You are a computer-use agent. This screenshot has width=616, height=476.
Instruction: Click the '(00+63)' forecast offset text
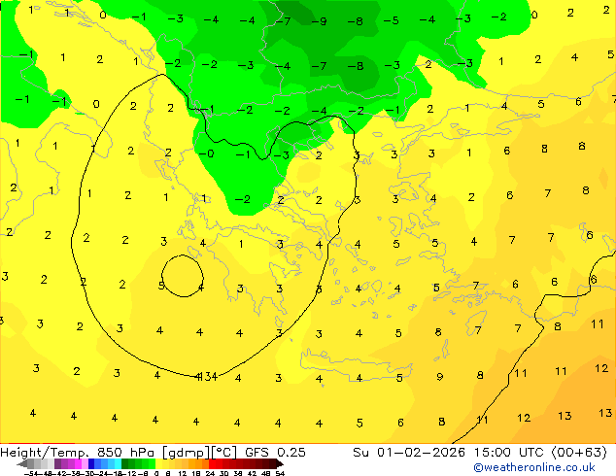[x=579, y=452]
